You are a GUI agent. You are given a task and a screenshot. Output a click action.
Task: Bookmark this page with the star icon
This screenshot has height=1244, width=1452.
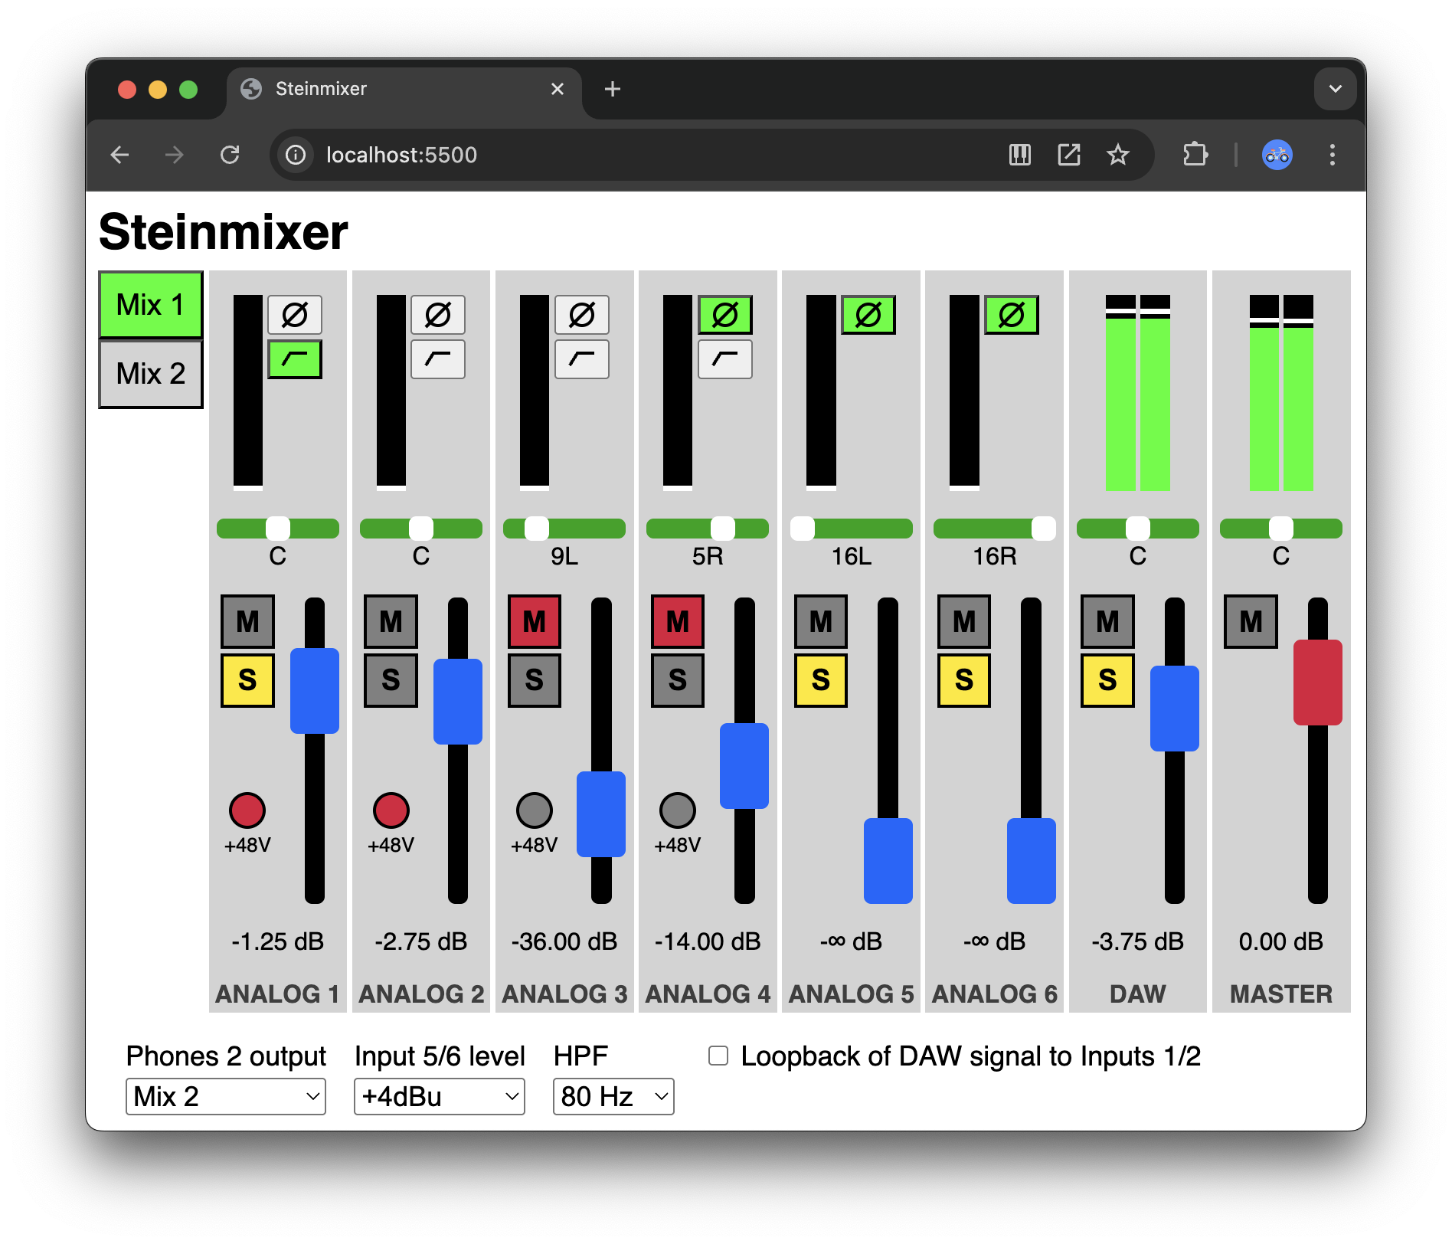click(1118, 155)
